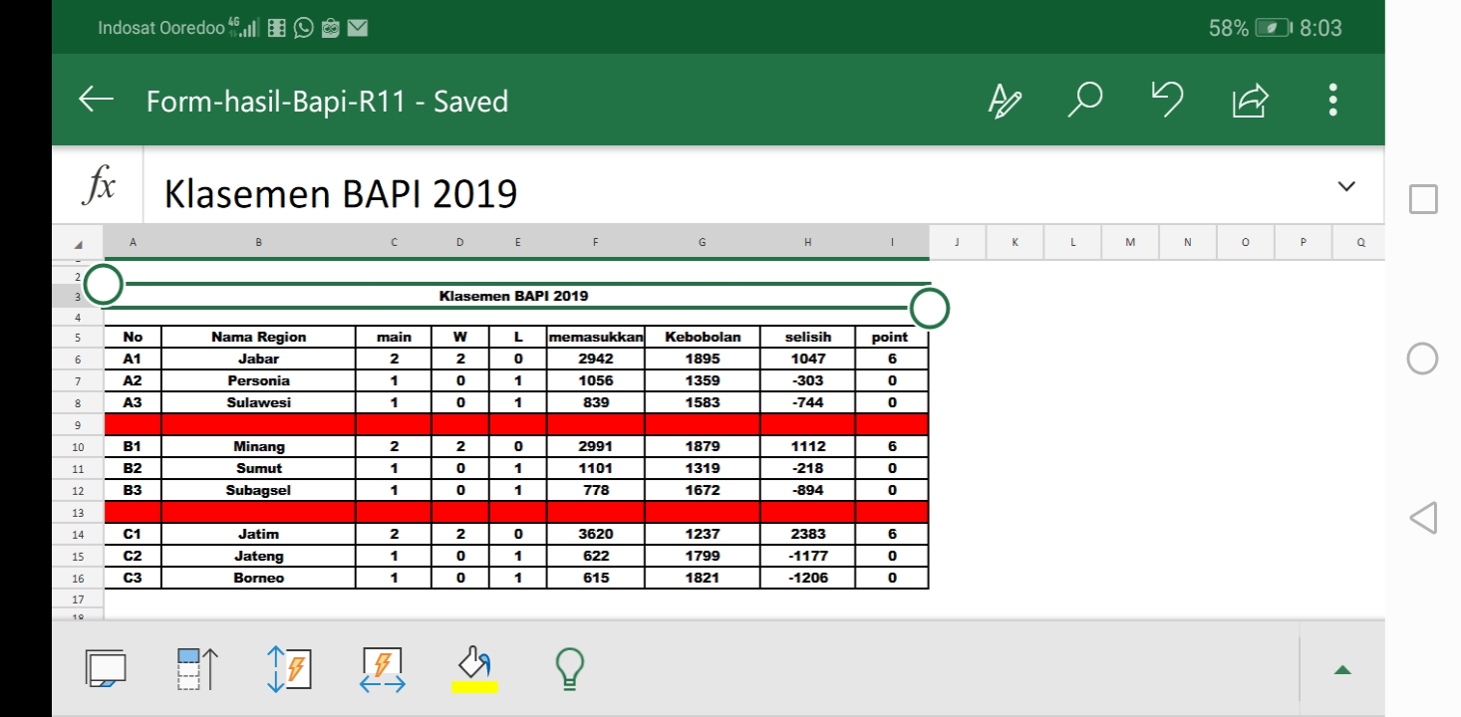The image size is (1461, 717).
Task: Select the Jabar cell
Action: point(258,358)
